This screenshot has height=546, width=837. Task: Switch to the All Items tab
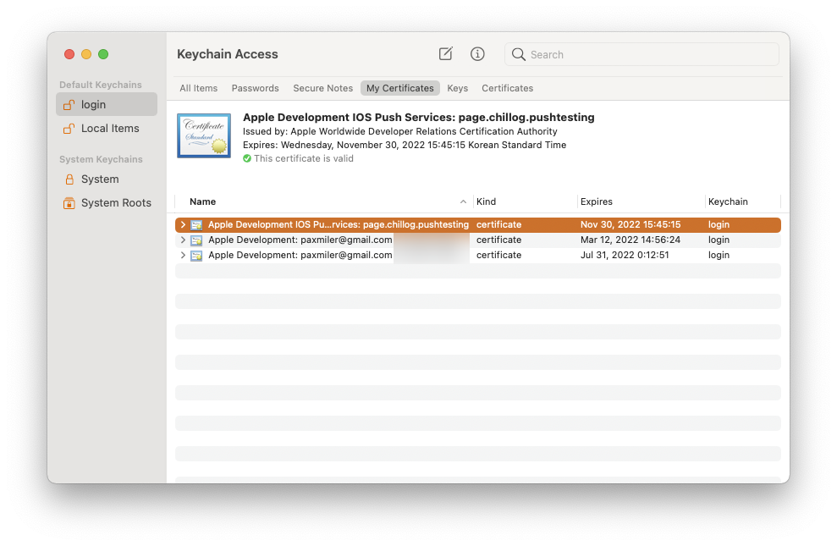tap(199, 88)
